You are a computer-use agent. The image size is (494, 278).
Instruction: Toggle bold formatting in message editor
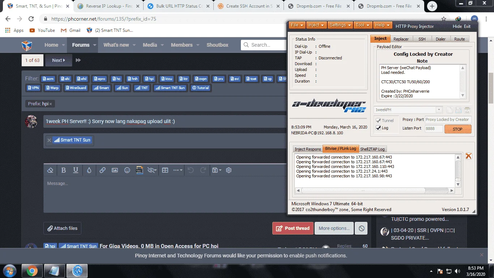pyautogui.click(x=64, y=170)
